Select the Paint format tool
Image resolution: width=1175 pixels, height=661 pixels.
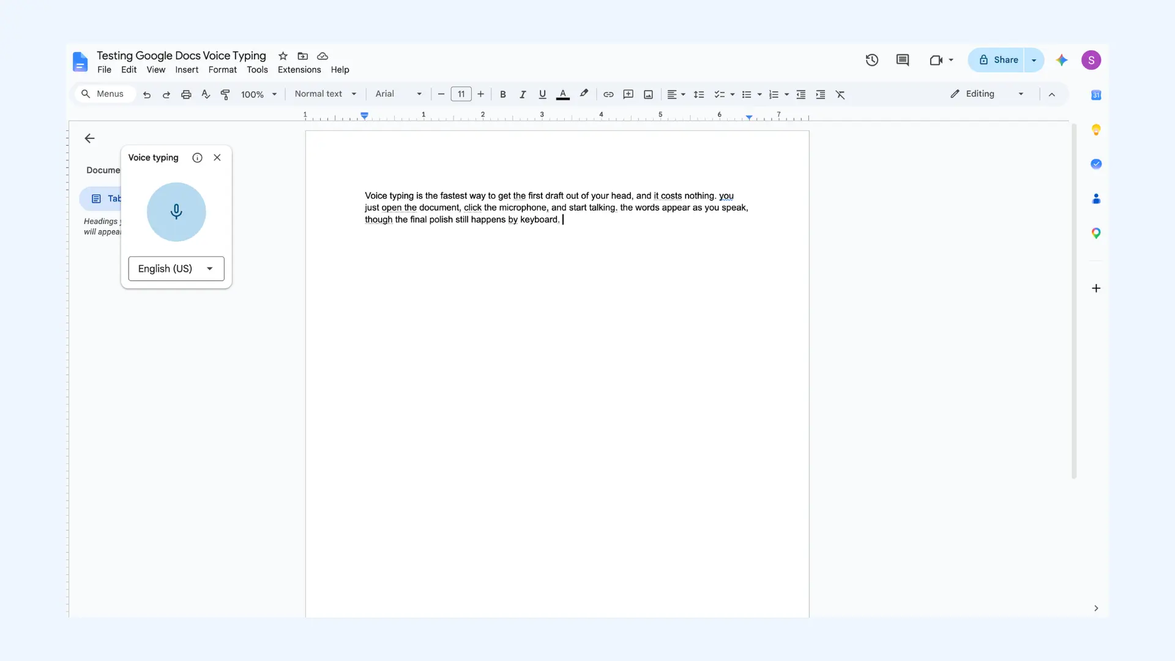225,94
